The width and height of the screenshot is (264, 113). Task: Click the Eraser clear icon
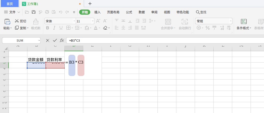tap(105, 28)
